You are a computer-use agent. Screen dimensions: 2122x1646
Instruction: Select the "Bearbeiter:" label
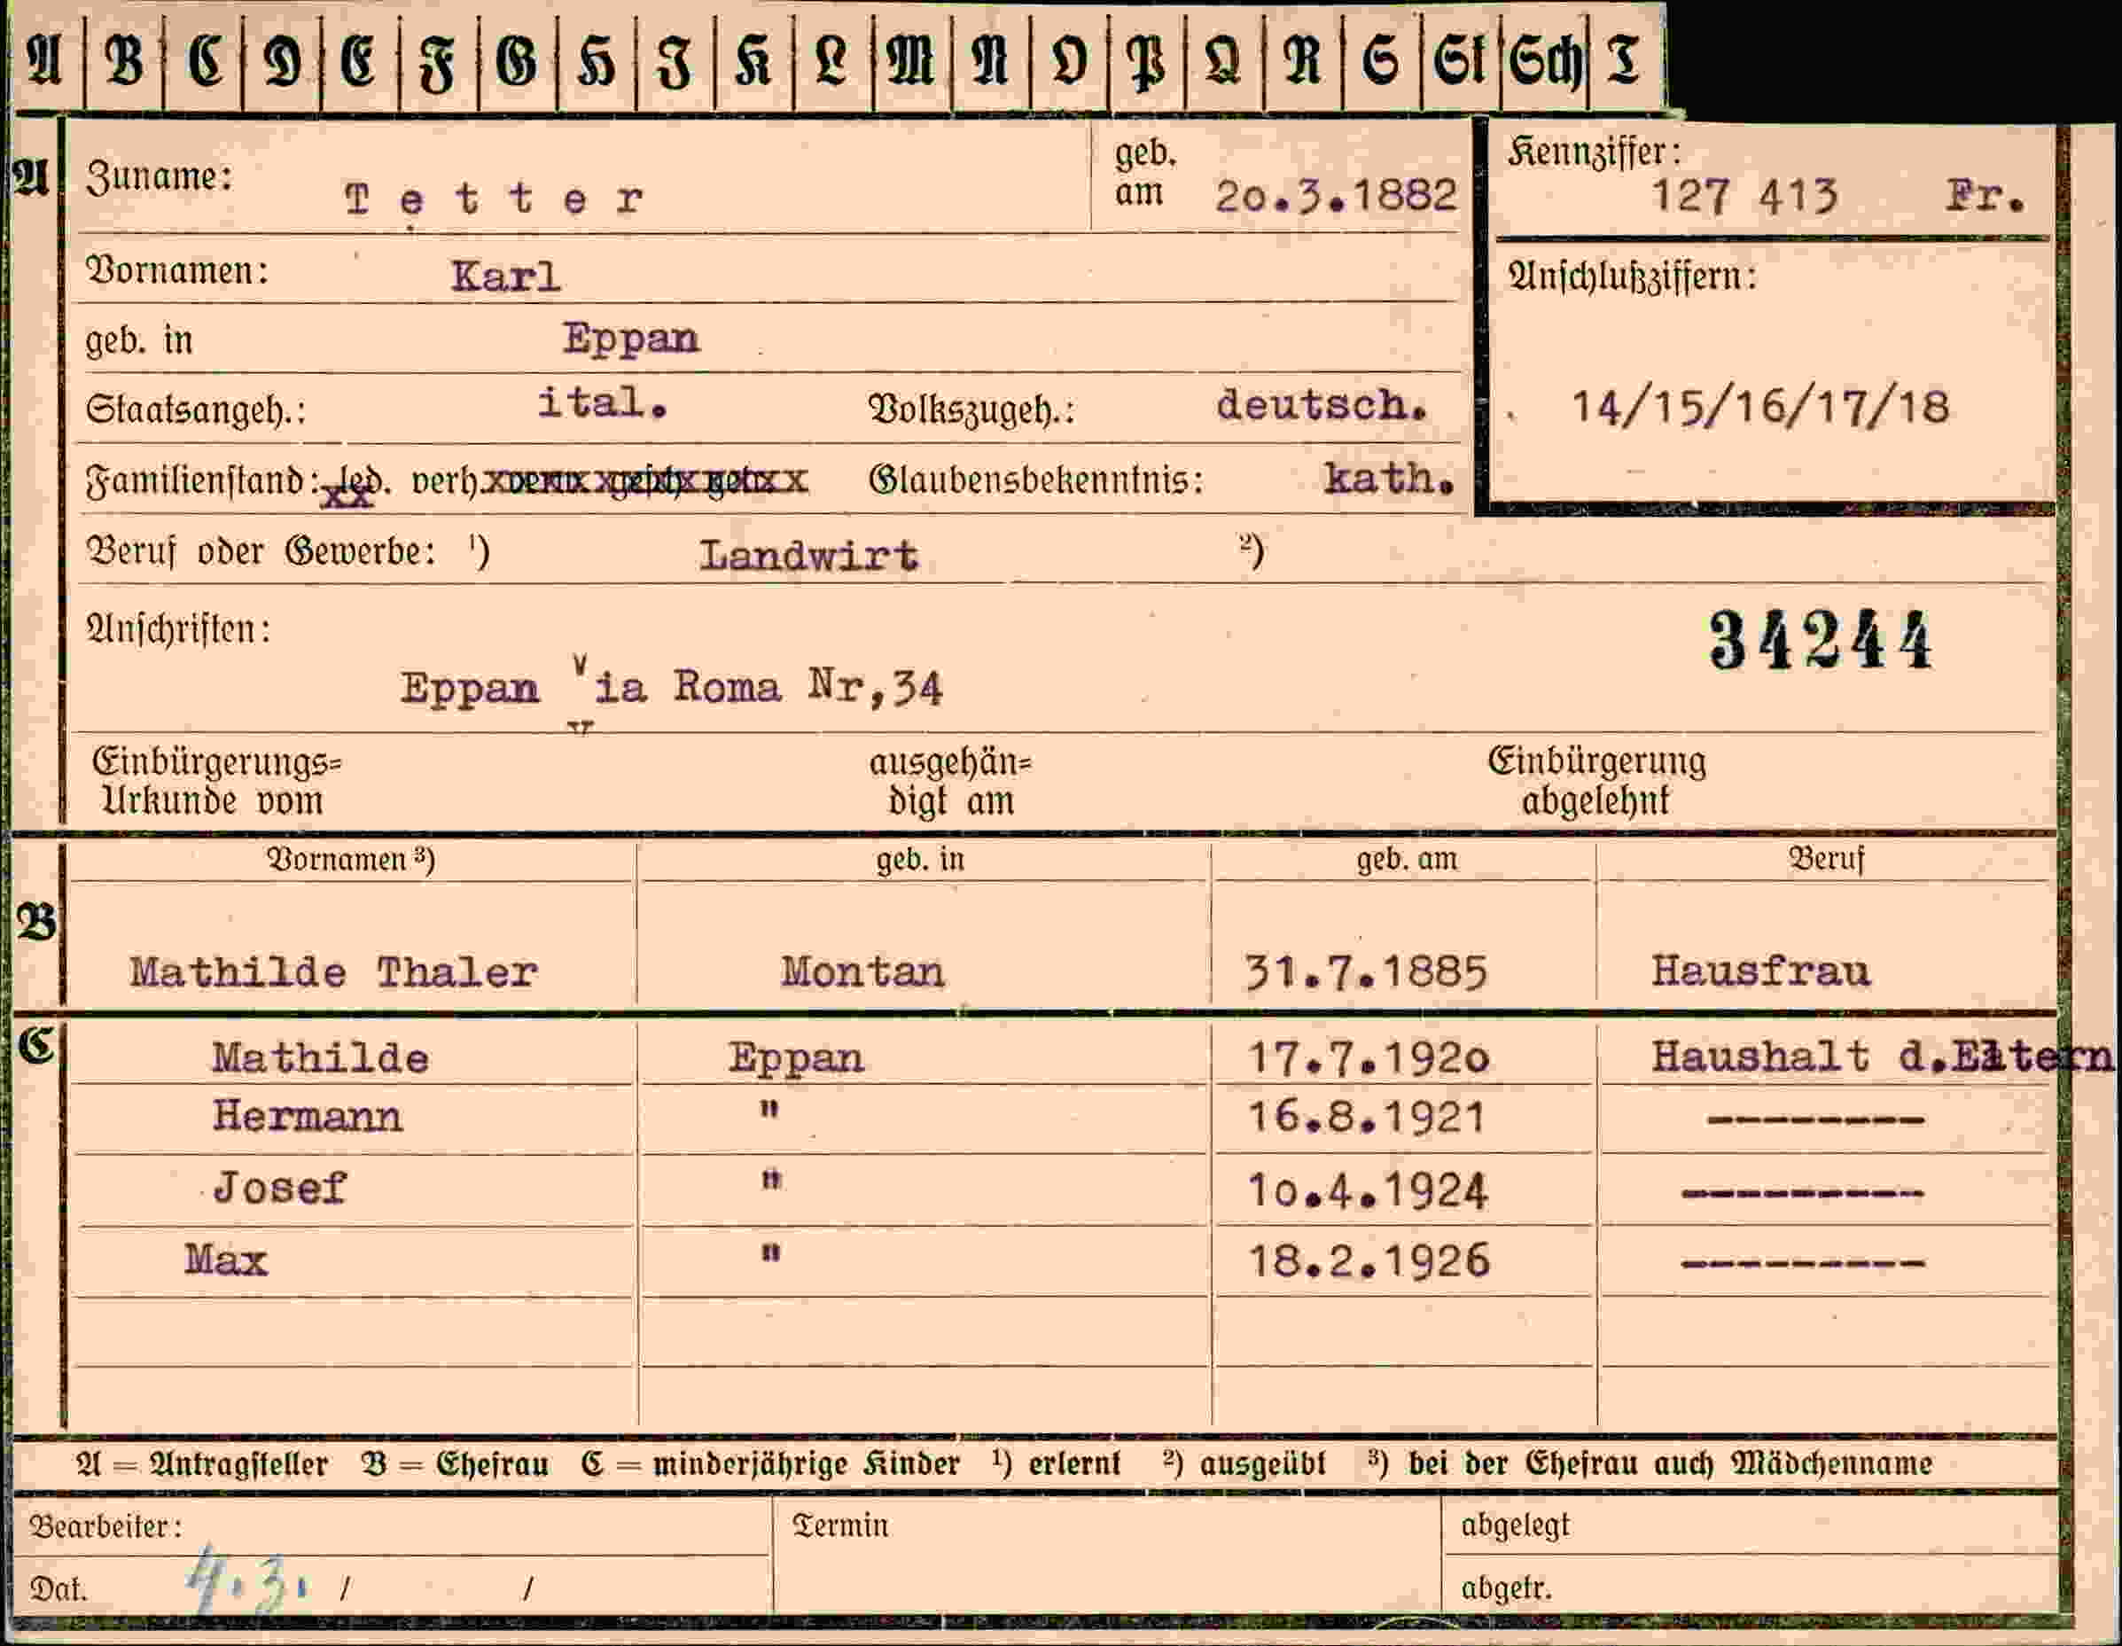(x=105, y=1526)
